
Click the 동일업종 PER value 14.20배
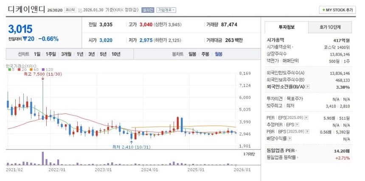point(342,151)
